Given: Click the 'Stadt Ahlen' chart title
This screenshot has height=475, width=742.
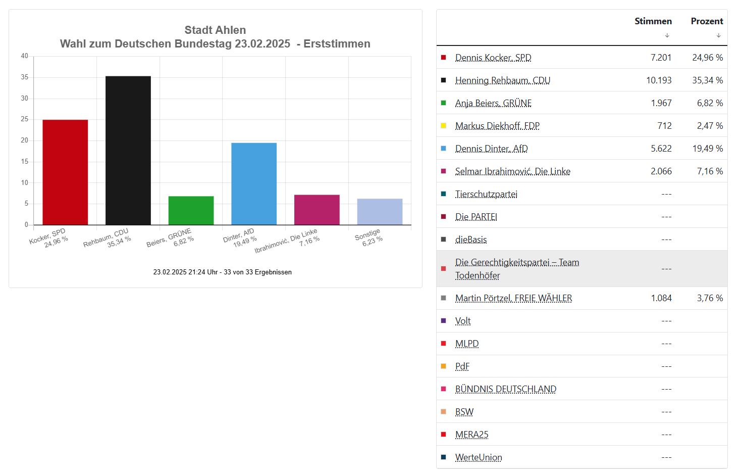Looking at the screenshot, I should [216, 30].
